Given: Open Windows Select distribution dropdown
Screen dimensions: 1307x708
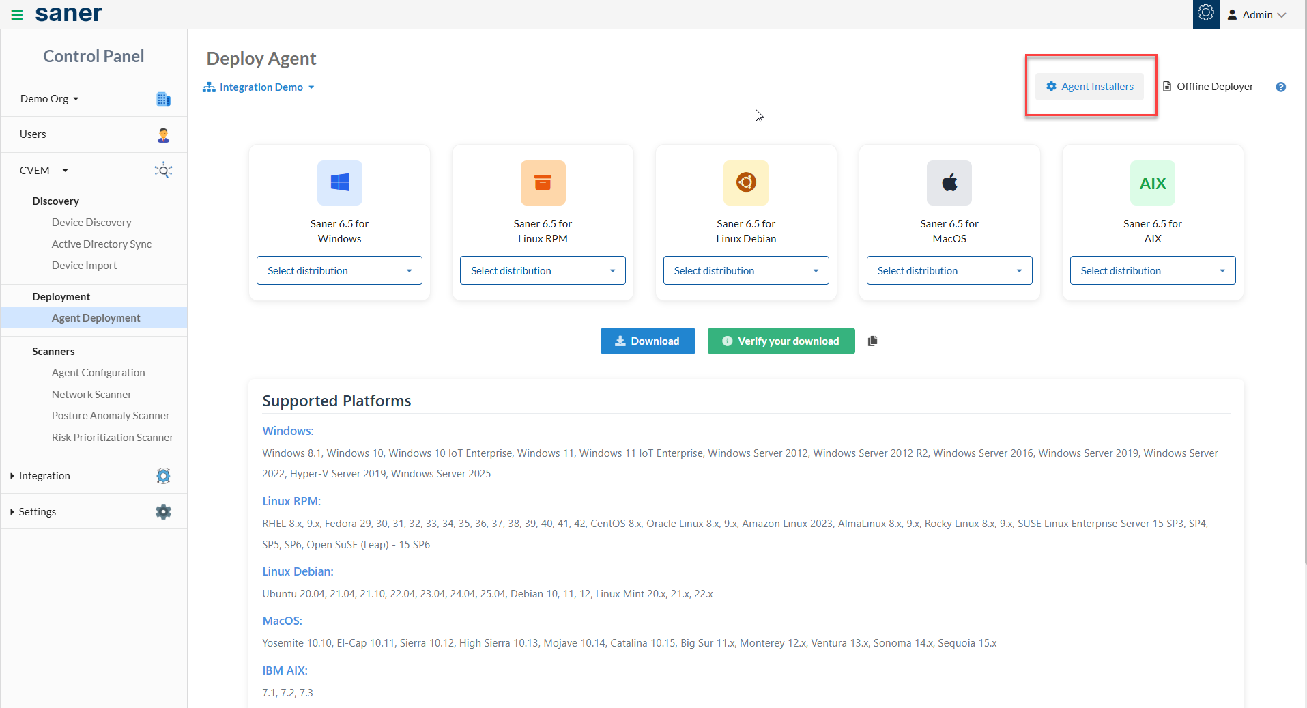Looking at the screenshot, I should coord(339,270).
